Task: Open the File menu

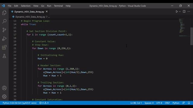Action: [x=9, y=6]
